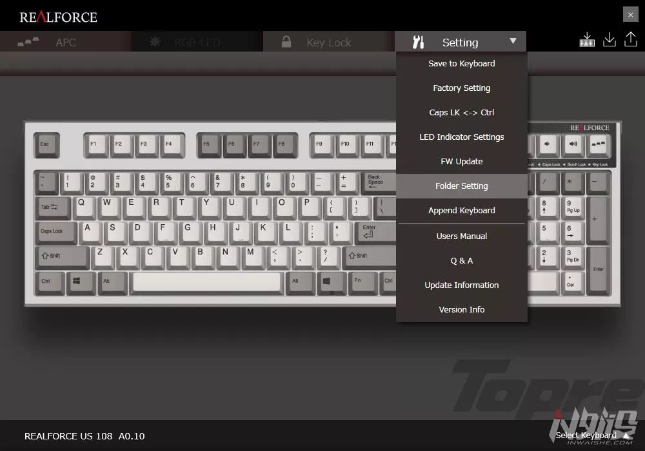
Task: Click the Esc key on keyboard image
Action: tap(46, 145)
